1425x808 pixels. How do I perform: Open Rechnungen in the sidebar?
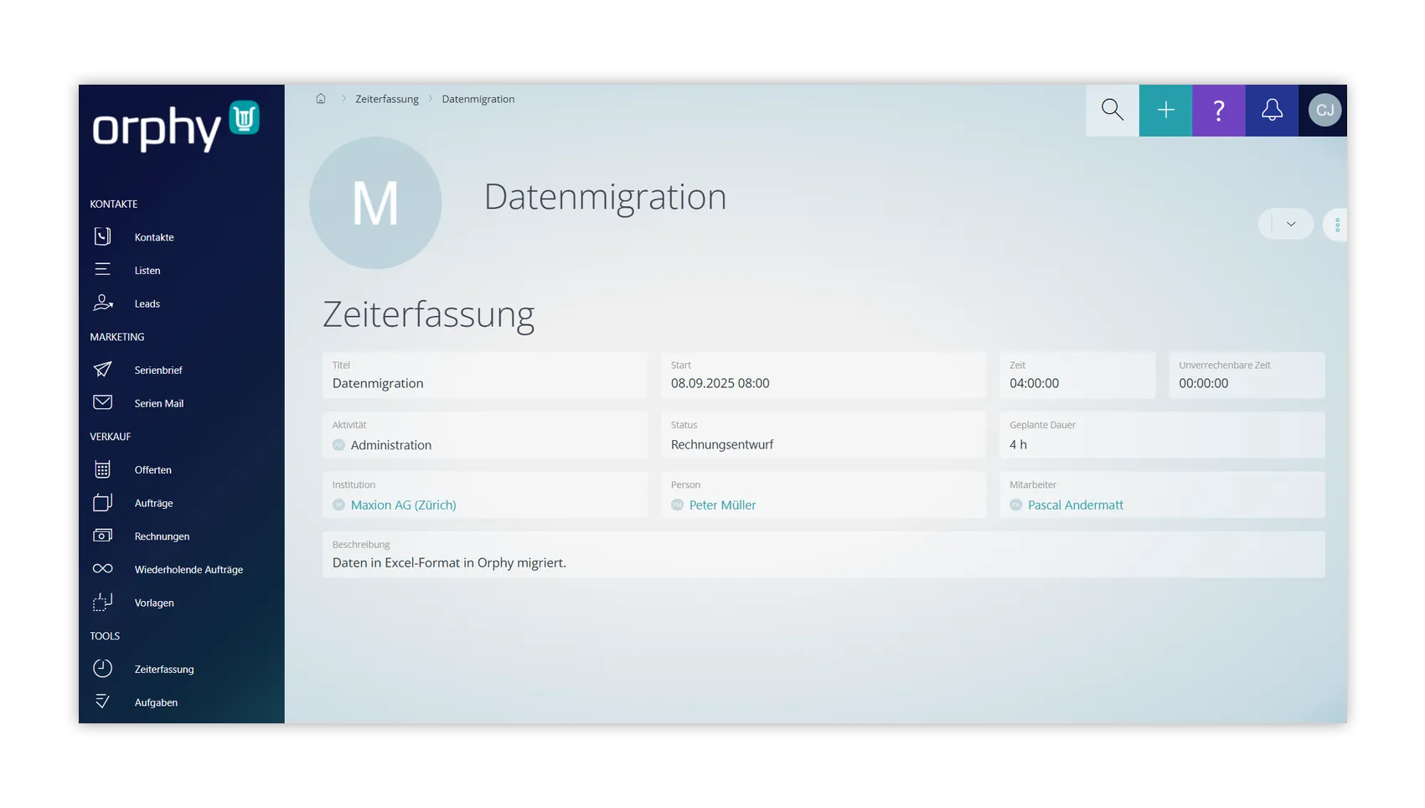coord(162,536)
